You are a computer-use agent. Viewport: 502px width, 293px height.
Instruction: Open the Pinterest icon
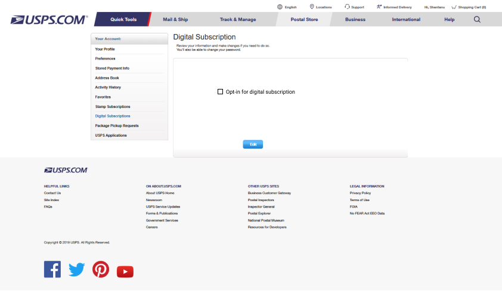pyautogui.click(x=101, y=269)
